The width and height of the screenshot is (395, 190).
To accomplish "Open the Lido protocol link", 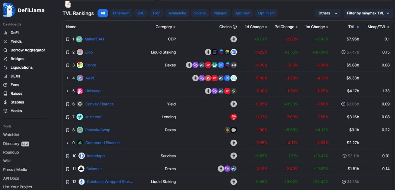I will 89,52.
